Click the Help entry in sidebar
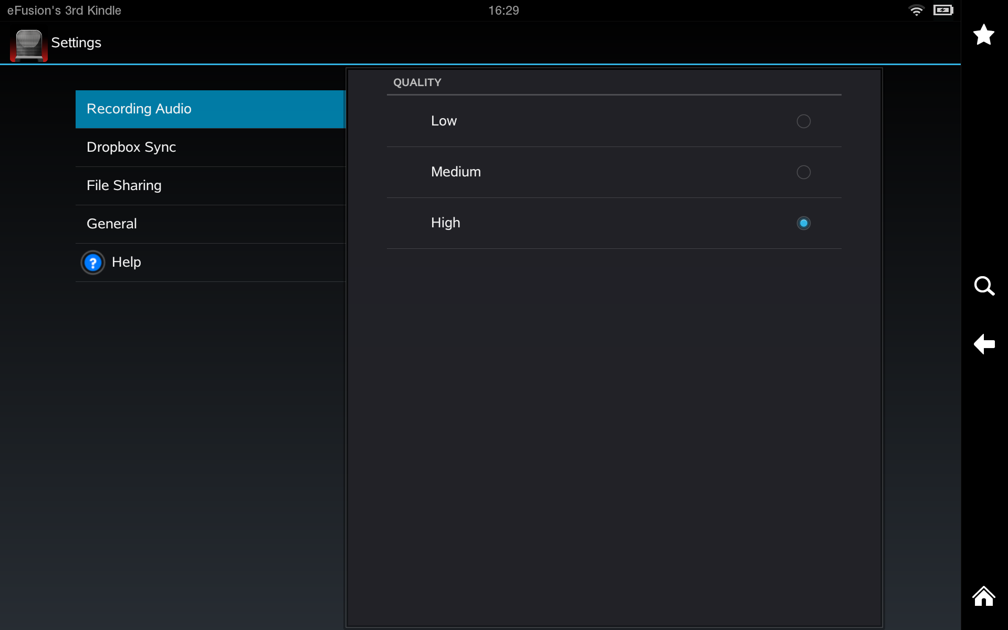1008x630 pixels. pos(125,262)
